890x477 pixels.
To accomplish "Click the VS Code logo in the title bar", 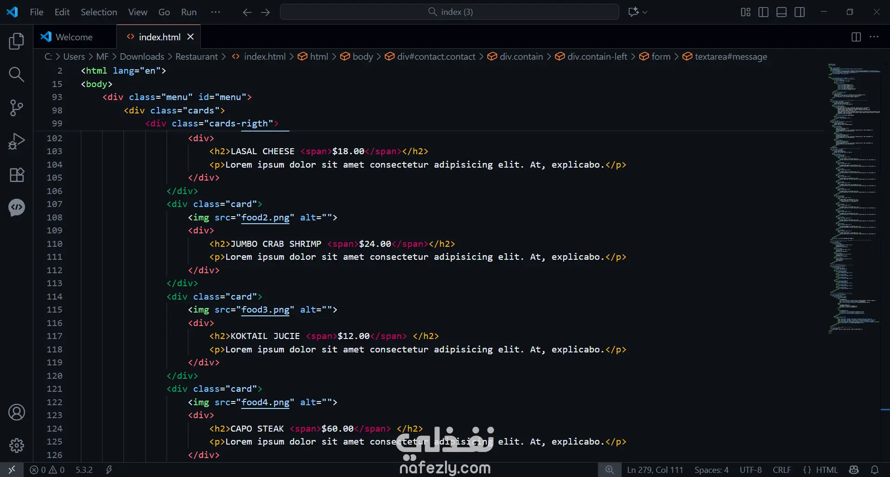I will click(13, 12).
